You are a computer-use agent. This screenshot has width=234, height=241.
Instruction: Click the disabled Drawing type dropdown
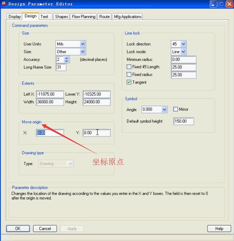click(x=56, y=164)
